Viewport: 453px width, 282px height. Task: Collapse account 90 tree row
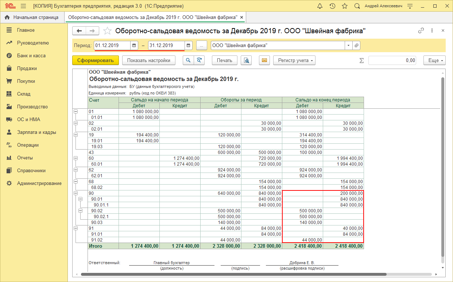coord(76,193)
